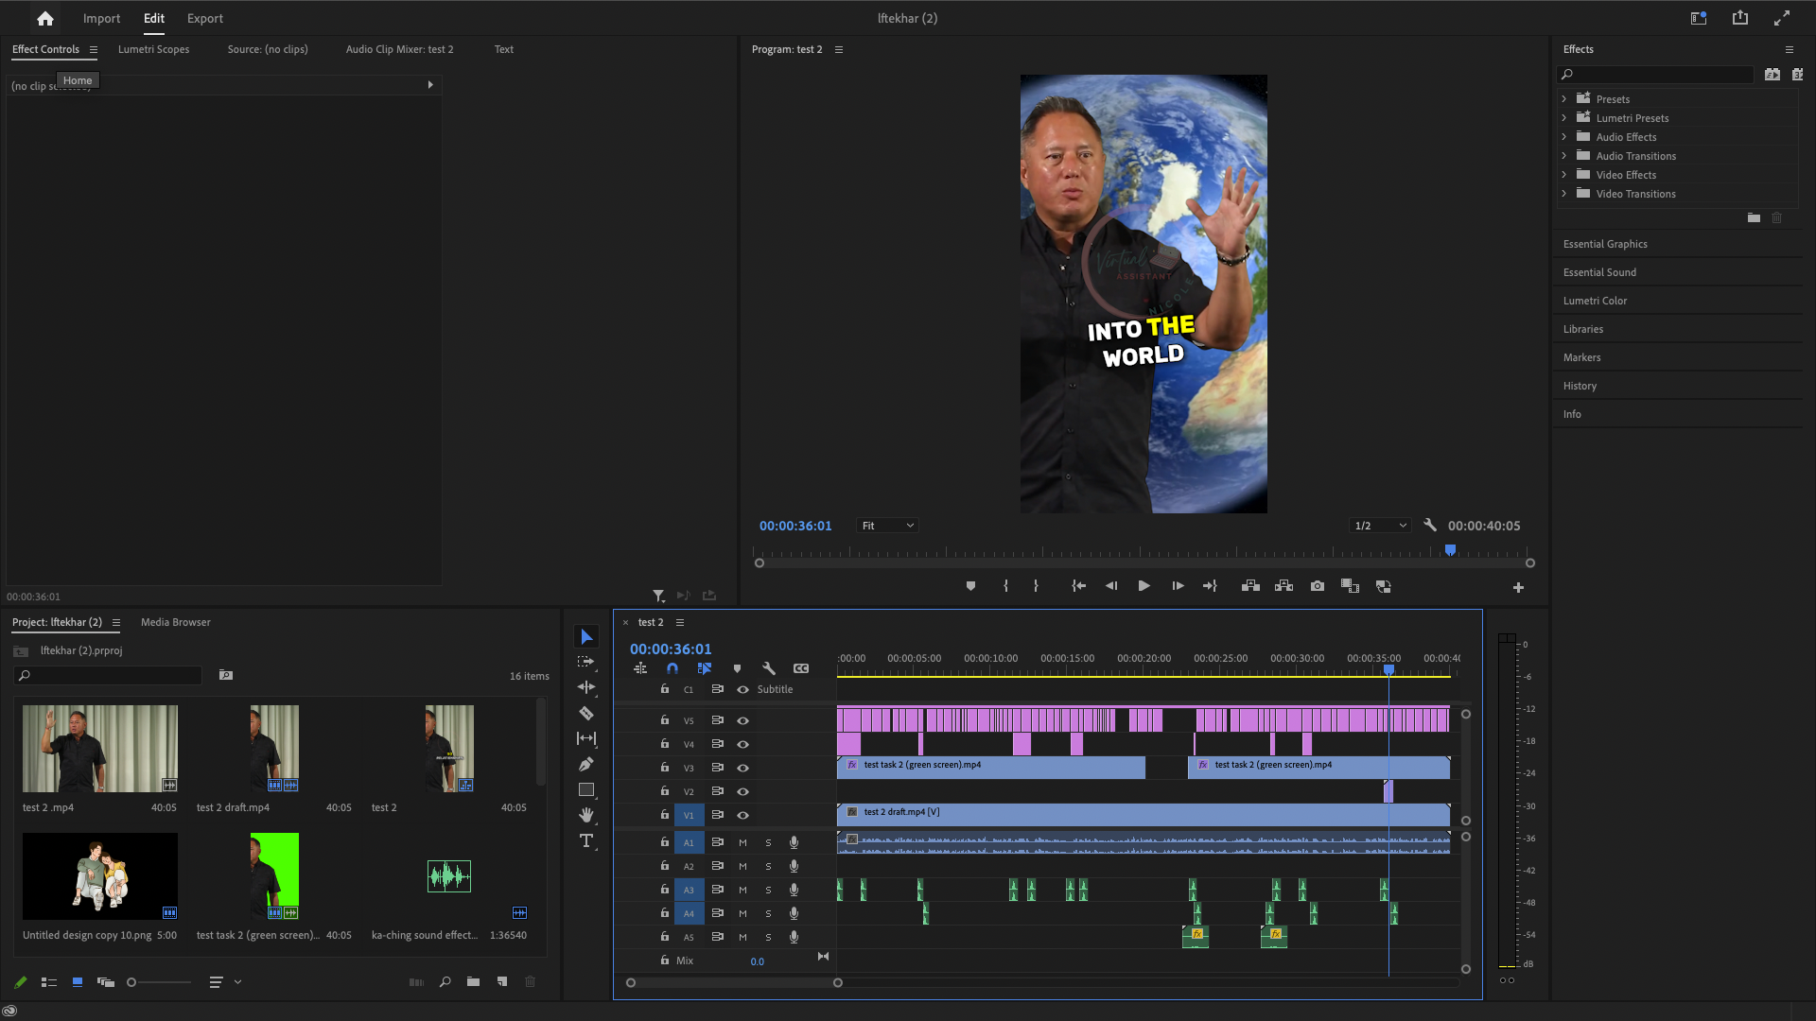Select the Pen tool
This screenshot has width=1816, height=1021.
[x=586, y=764]
